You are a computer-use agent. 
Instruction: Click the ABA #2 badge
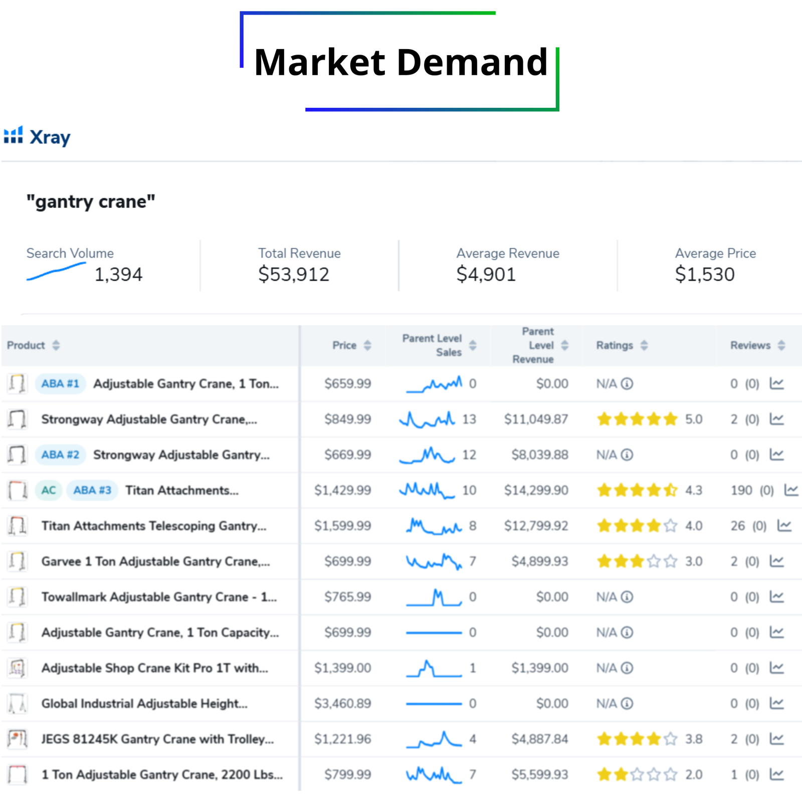[x=60, y=455]
